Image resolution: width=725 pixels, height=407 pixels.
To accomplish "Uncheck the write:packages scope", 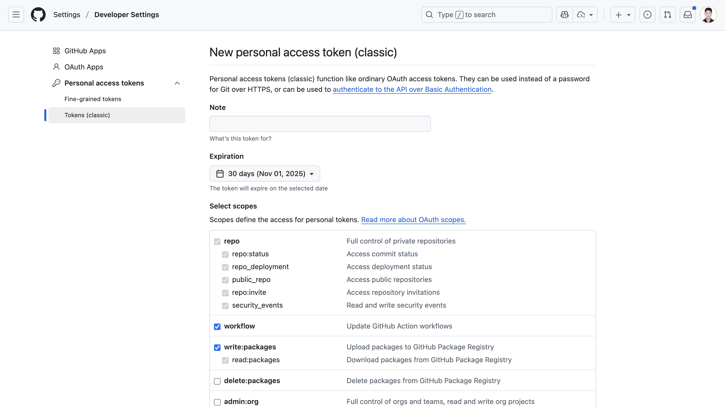I will pos(217,347).
